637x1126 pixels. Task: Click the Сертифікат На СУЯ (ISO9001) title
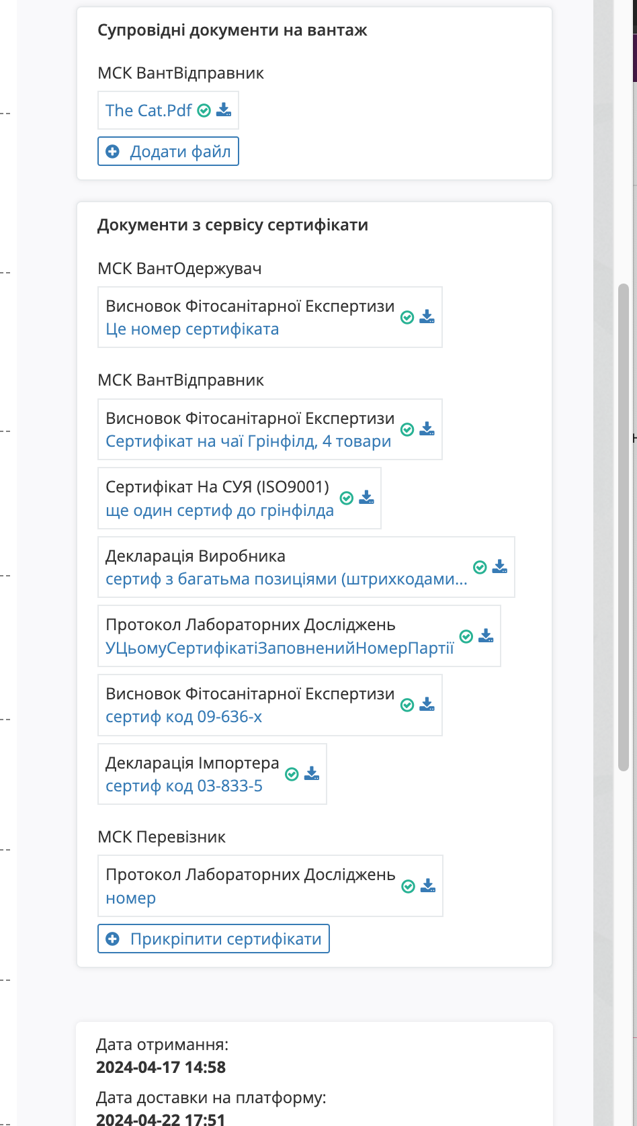point(217,487)
